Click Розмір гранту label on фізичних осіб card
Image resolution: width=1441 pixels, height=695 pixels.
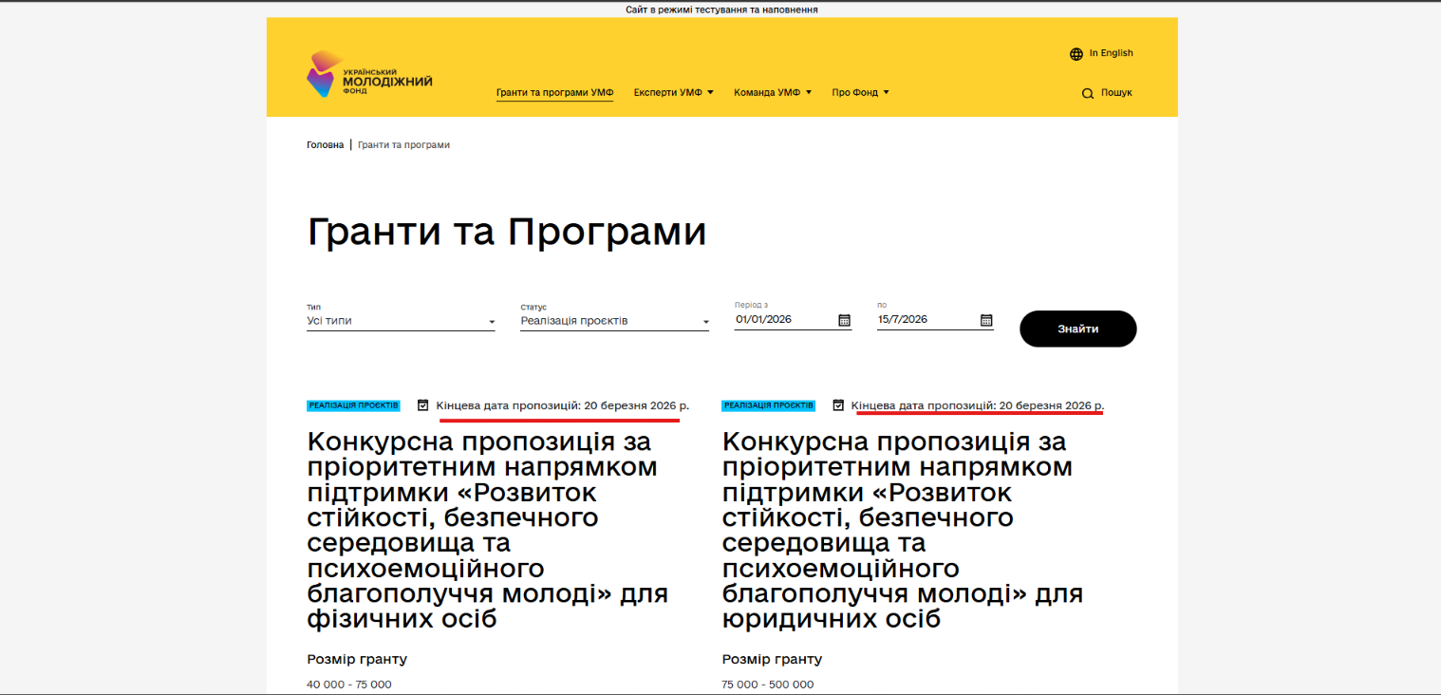point(357,659)
